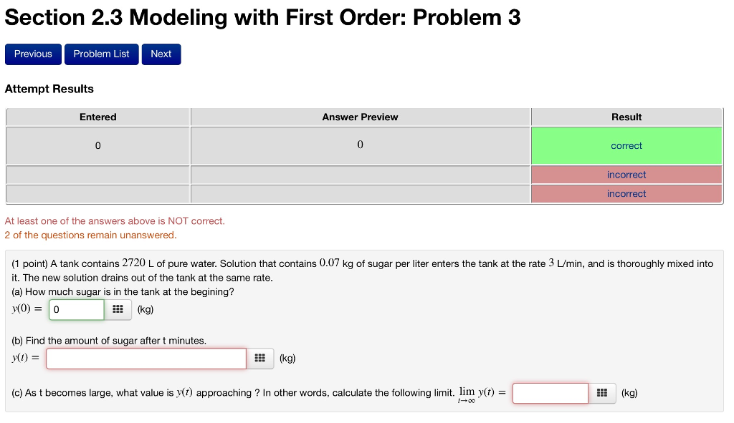Open the equation editor beside y(t) field
The image size is (734, 423).
[259, 358]
